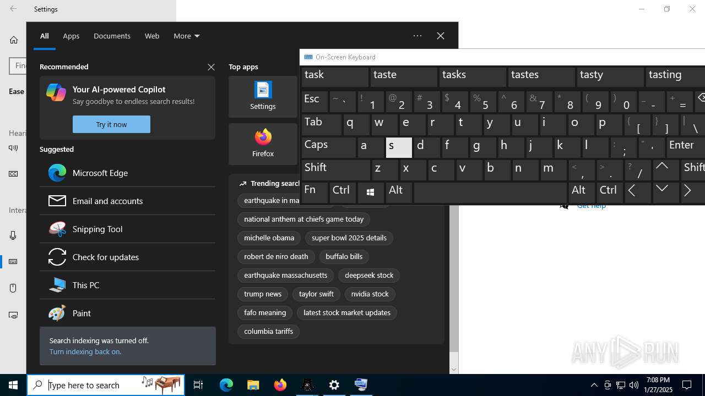705x396 pixels.
Task: Open File Explorer from taskbar
Action: (253, 385)
